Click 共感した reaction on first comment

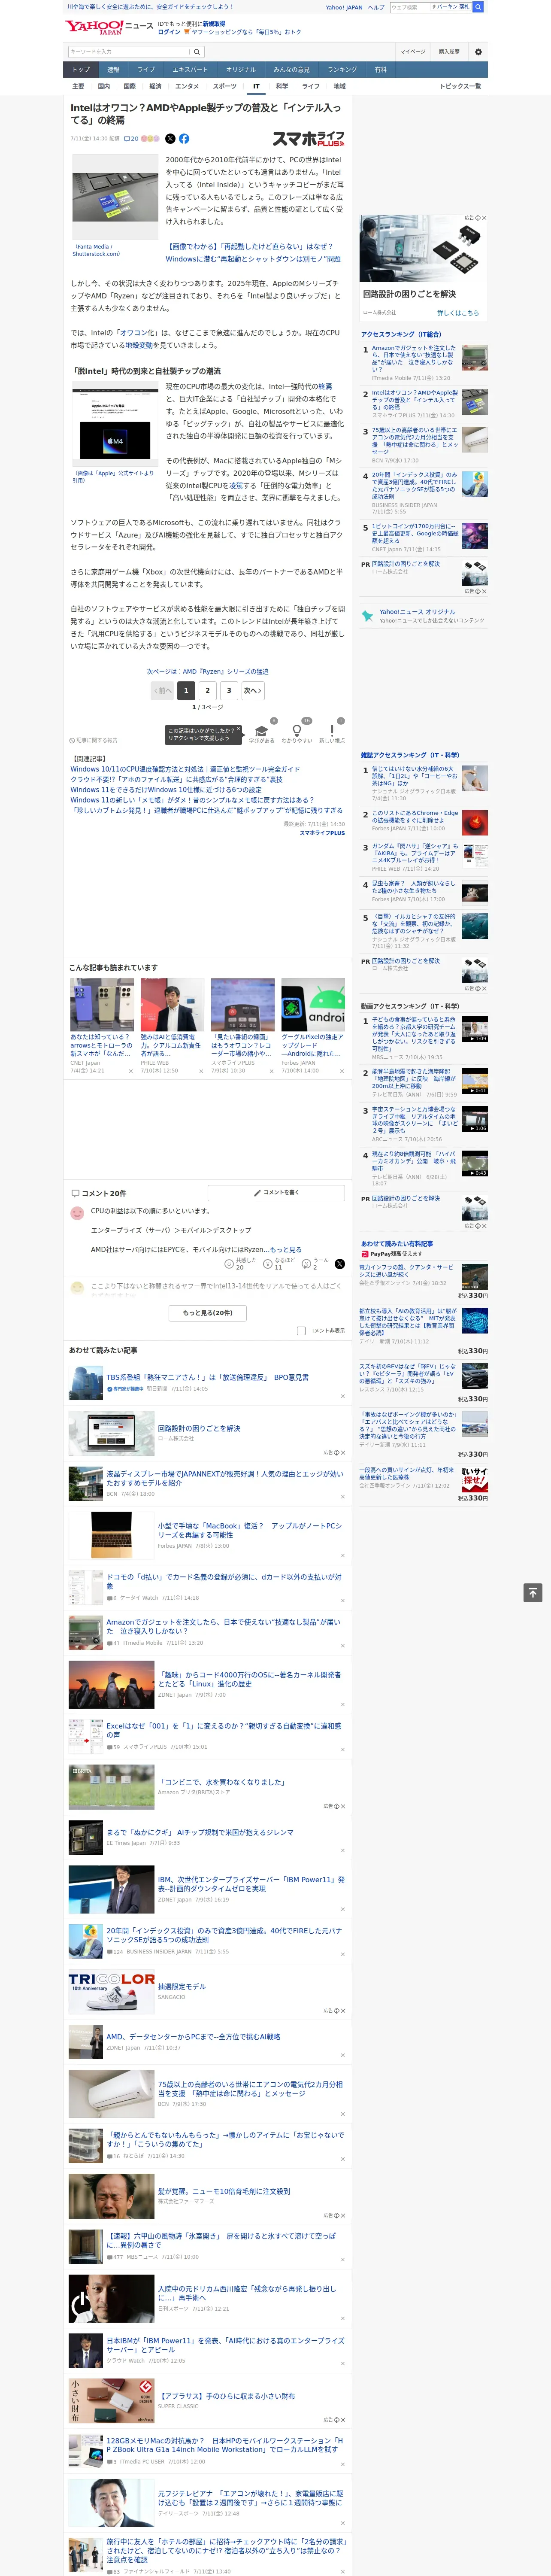point(240,1264)
